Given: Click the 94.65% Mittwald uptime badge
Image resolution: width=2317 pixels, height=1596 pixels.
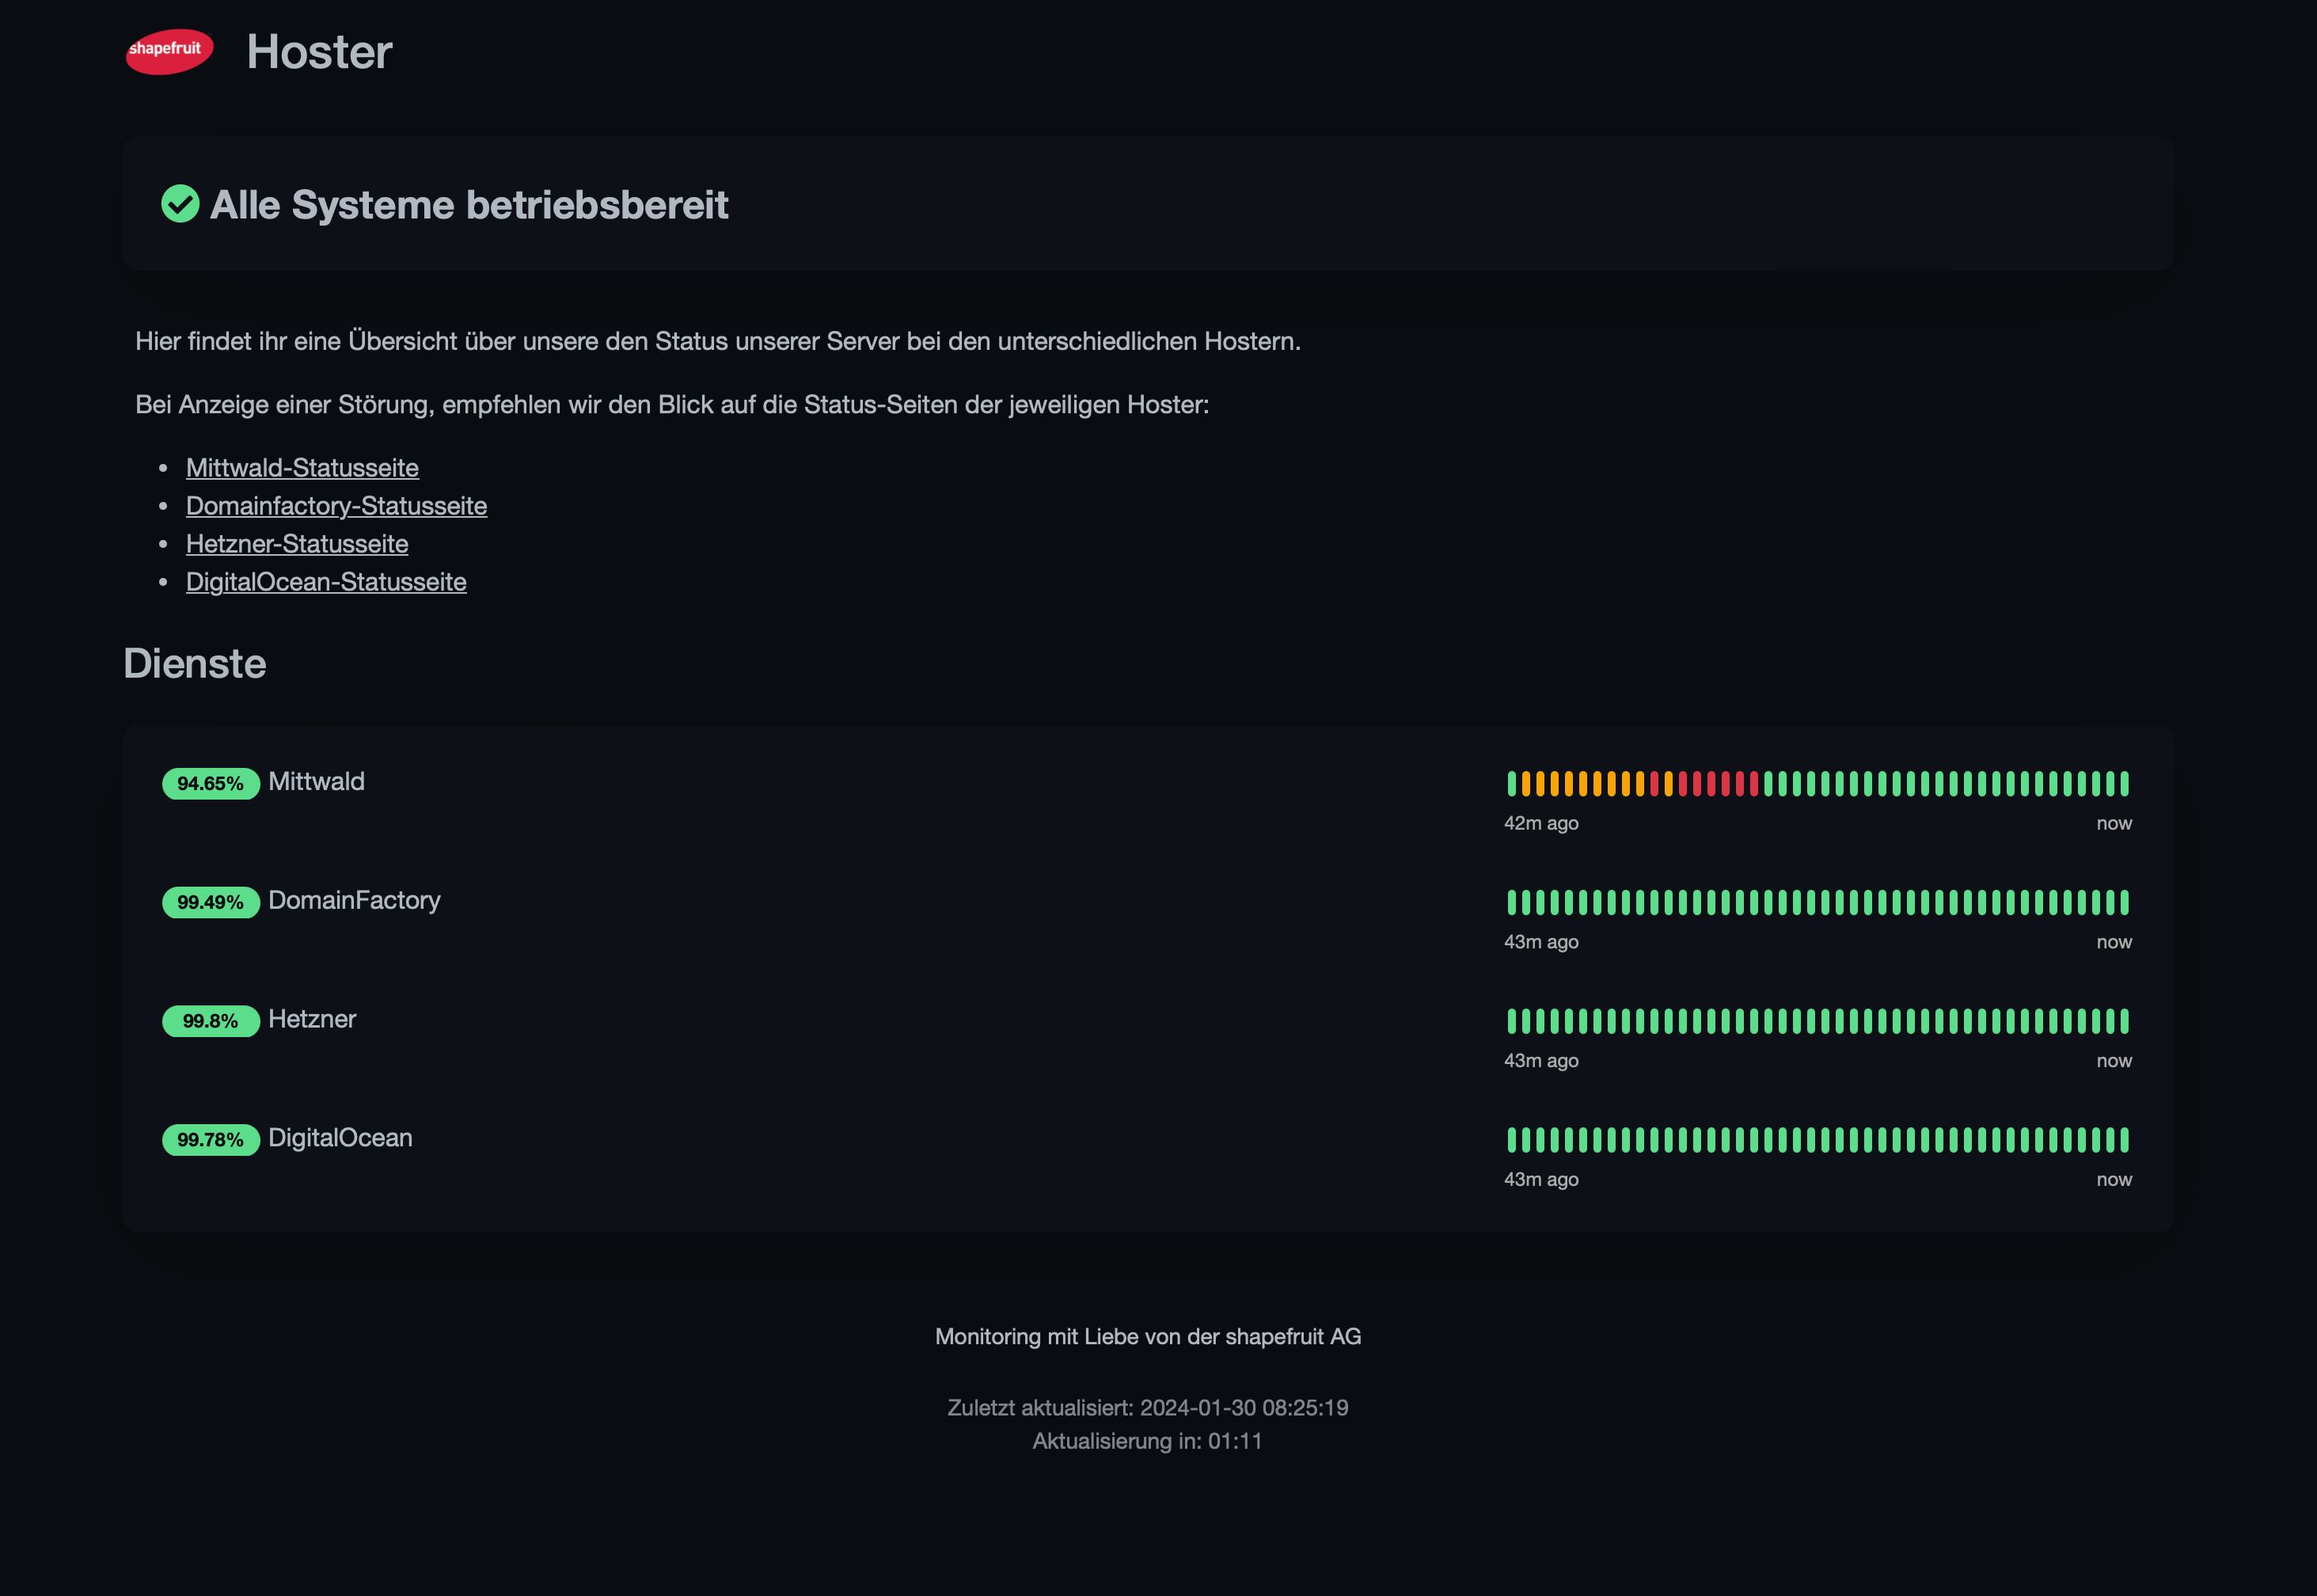Looking at the screenshot, I should [x=210, y=783].
